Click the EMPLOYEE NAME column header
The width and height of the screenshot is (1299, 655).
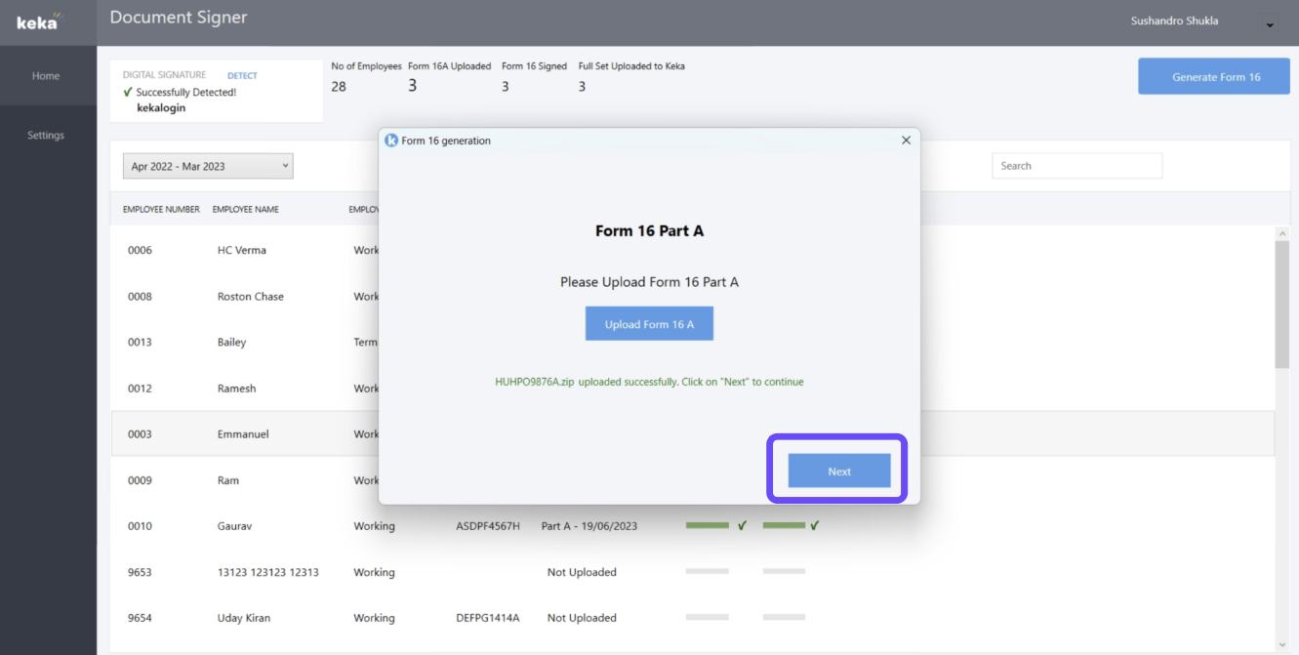[245, 210]
